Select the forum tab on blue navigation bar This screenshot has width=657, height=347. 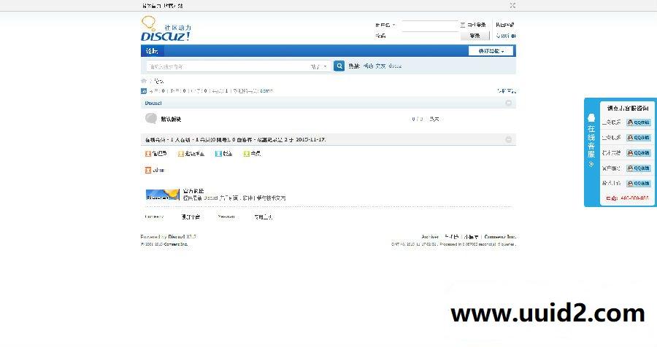(x=152, y=51)
